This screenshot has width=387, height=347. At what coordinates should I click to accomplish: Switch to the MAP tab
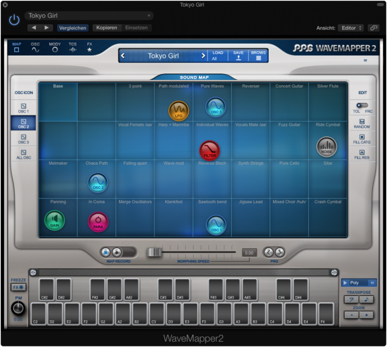(17, 47)
